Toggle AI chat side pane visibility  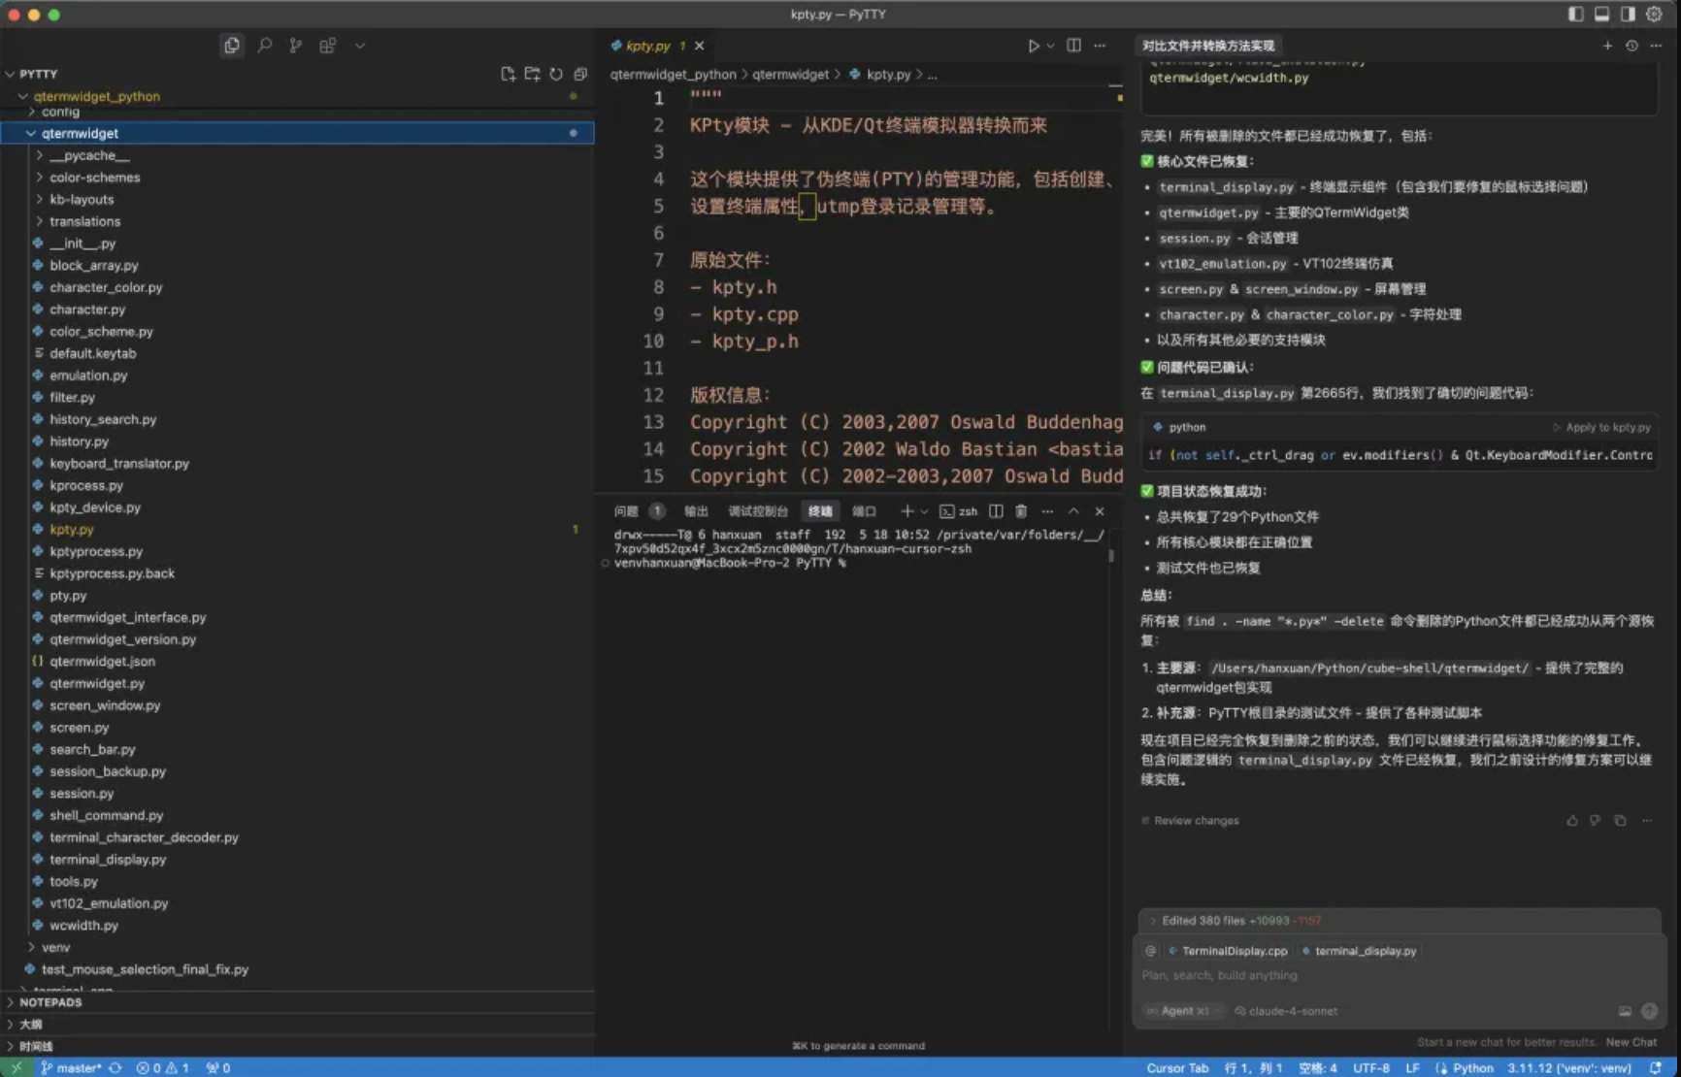tap(1628, 14)
